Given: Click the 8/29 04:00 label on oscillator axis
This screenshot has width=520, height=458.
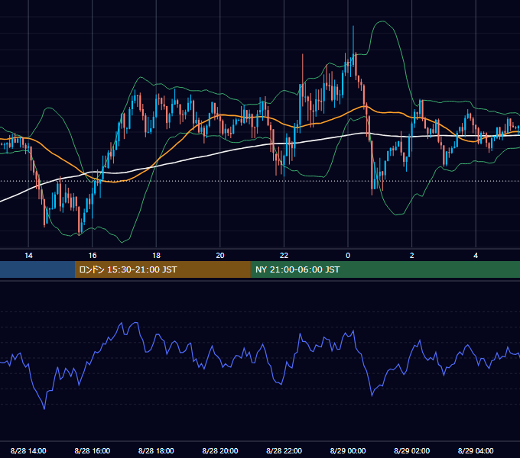Looking at the screenshot, I should pos(476,450).
